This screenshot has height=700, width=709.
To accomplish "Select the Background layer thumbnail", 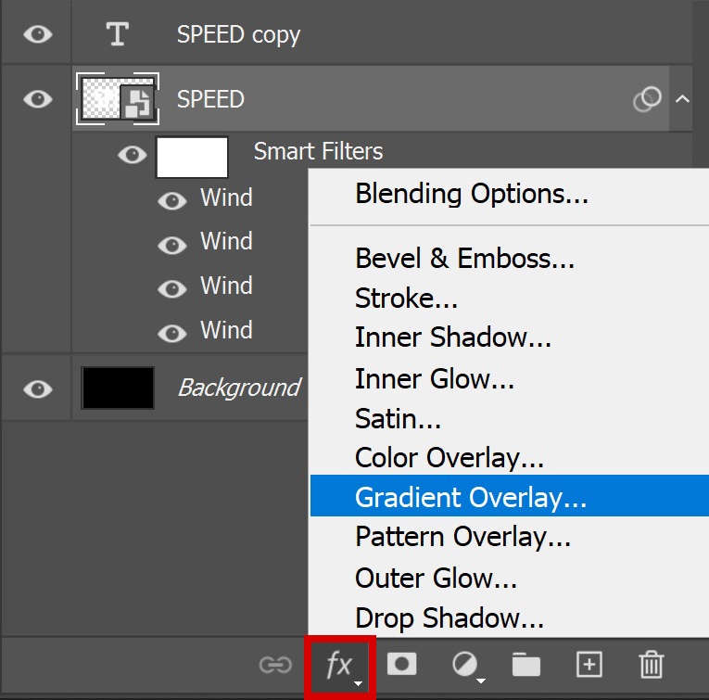I will click(x=118, y=388).
